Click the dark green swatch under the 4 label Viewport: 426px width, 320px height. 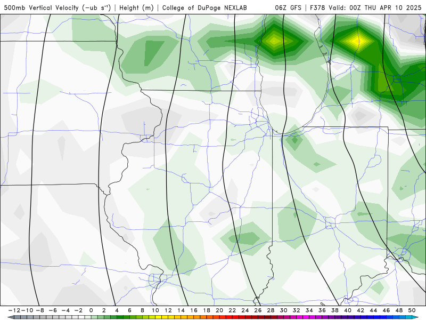(x=120, y=317)
